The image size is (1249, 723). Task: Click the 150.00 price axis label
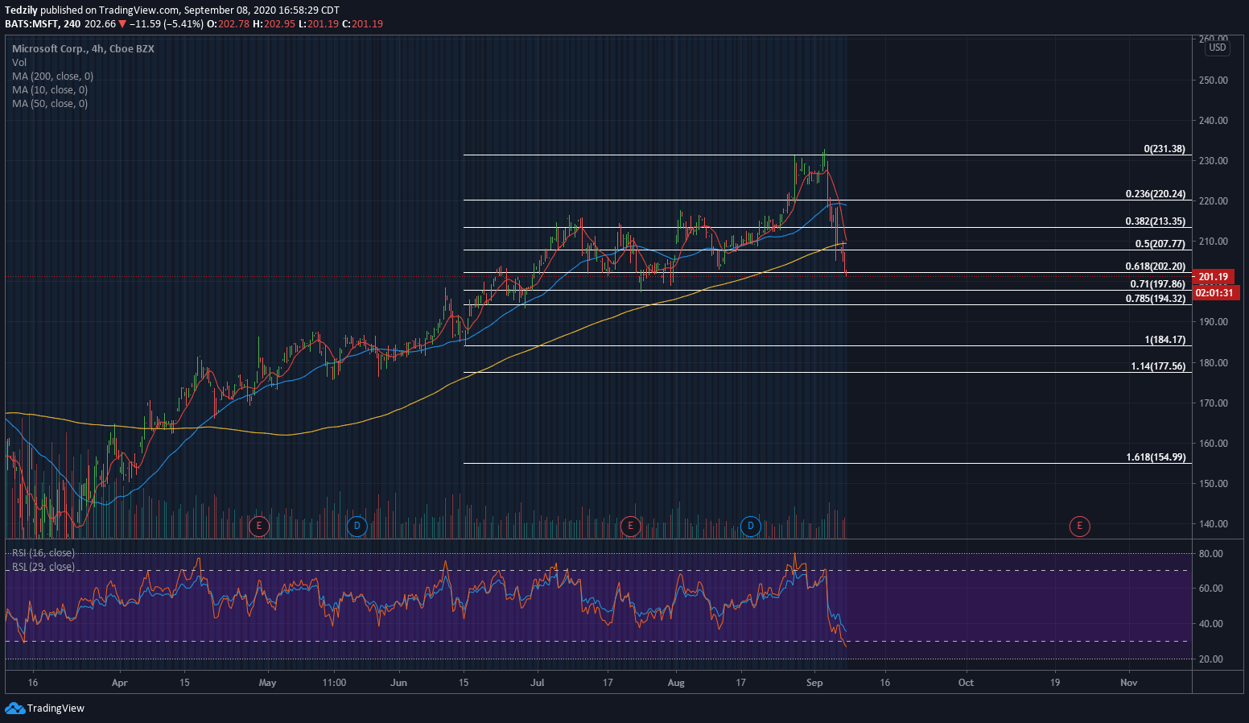coord(1214,484)
